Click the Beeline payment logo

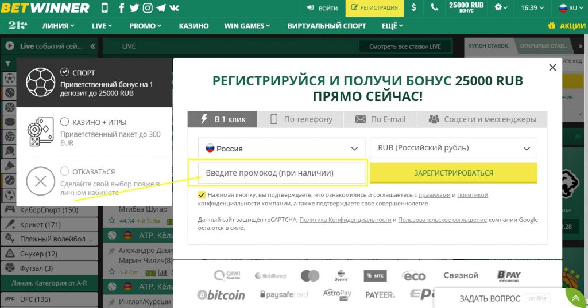(x=341, y=276)
